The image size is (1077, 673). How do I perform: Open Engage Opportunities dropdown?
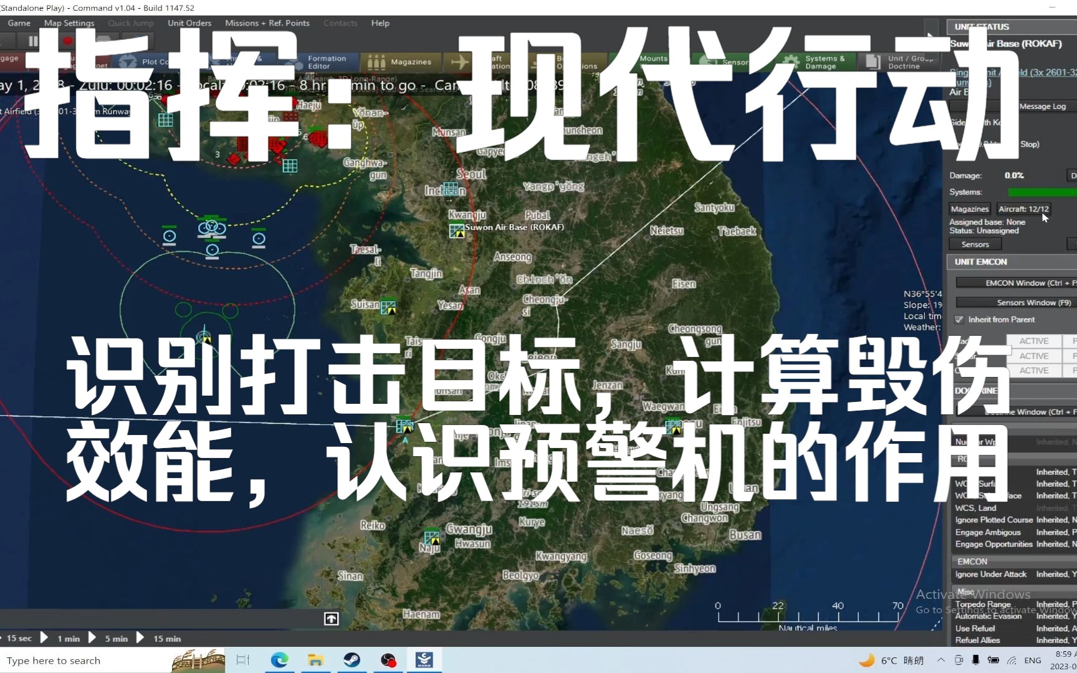(1056, 544)
